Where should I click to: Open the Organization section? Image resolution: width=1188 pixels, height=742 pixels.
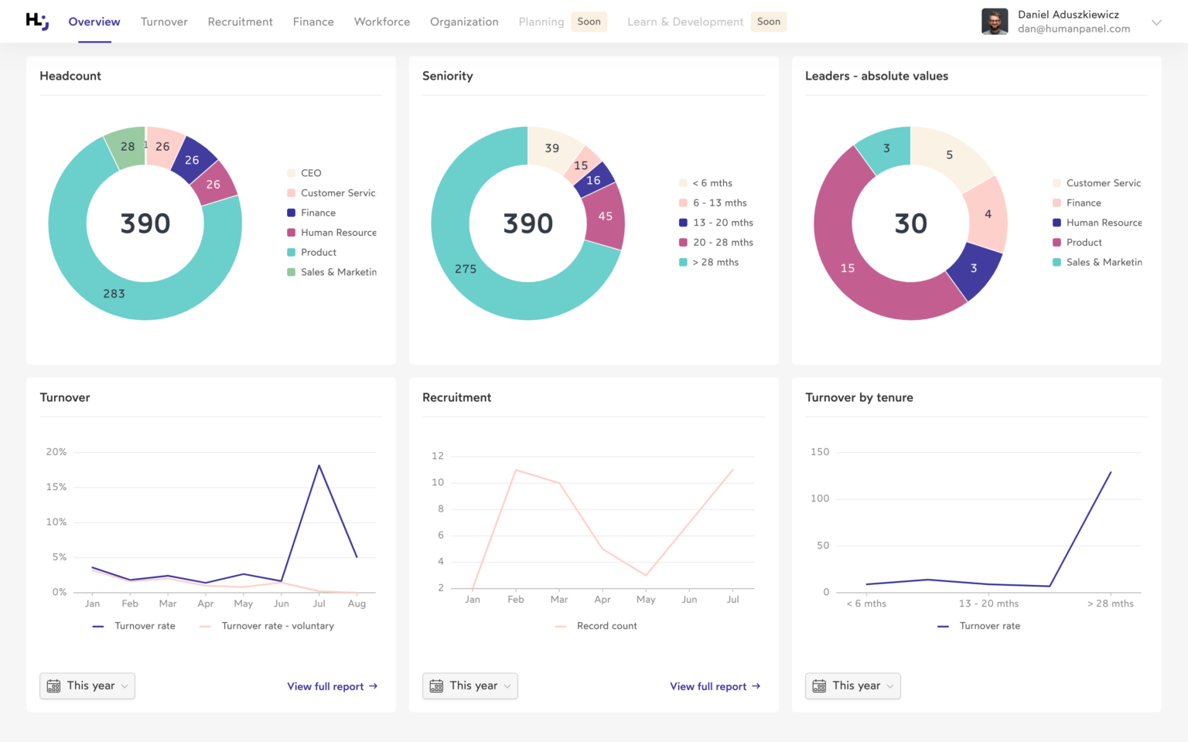point(464,21)
